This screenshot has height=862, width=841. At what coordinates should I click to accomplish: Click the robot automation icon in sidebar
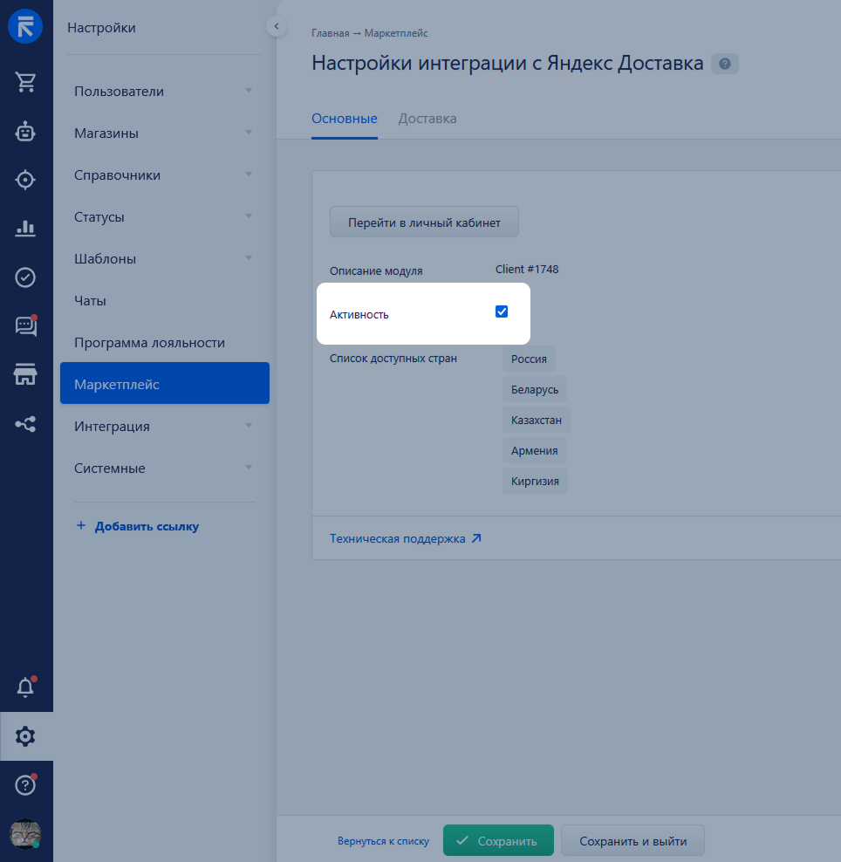pyautogui.click(x=25, y=131)
